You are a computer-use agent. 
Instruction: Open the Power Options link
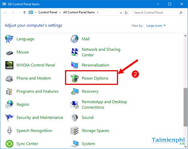pyautogui.click(x=95, y=78)
